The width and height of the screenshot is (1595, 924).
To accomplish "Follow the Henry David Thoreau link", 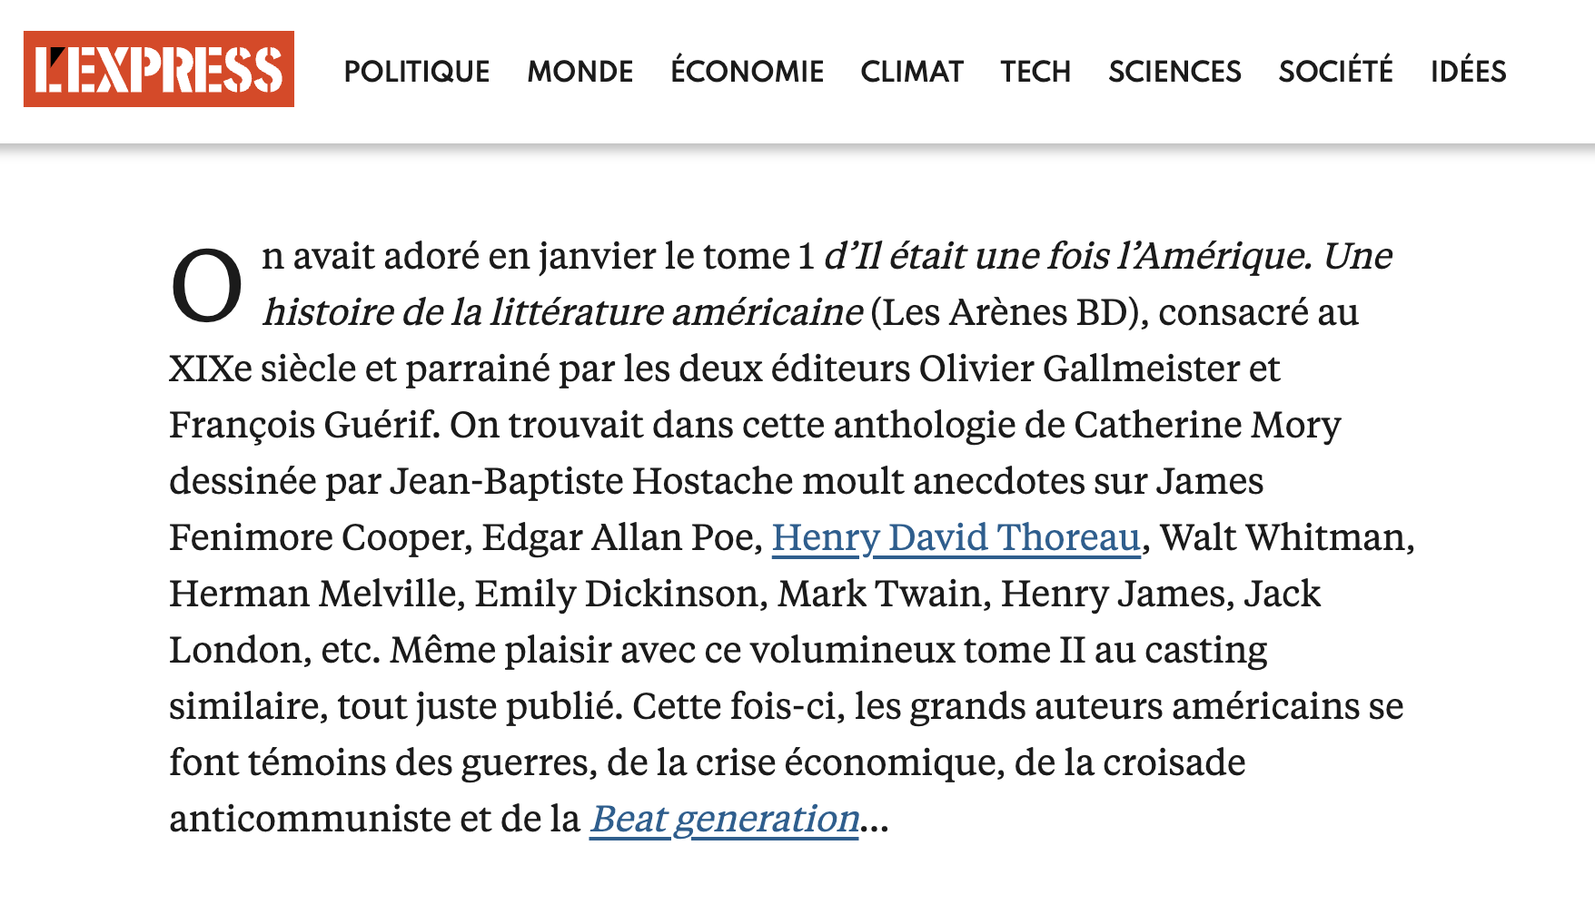I will (x=956, y=537).
